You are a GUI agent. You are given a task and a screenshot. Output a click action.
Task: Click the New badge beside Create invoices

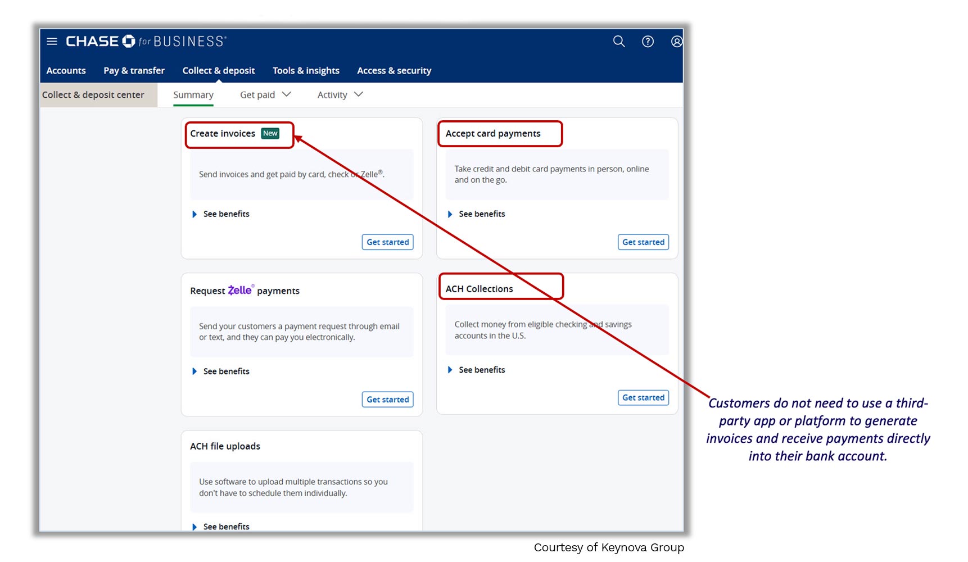click(x=270, y=134)
